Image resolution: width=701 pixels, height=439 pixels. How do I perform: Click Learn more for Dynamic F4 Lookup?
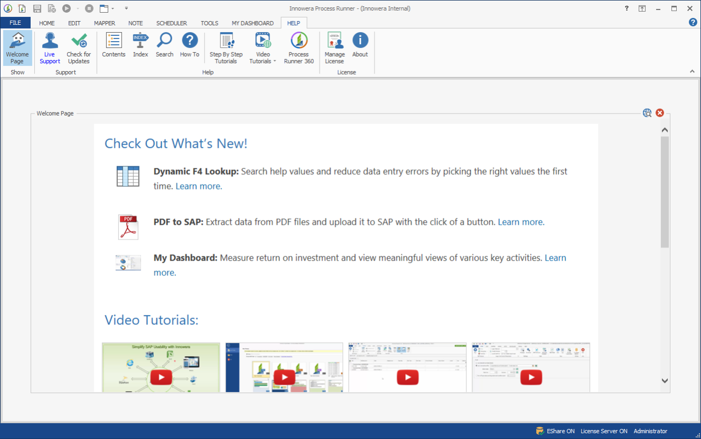pos(199,186)
